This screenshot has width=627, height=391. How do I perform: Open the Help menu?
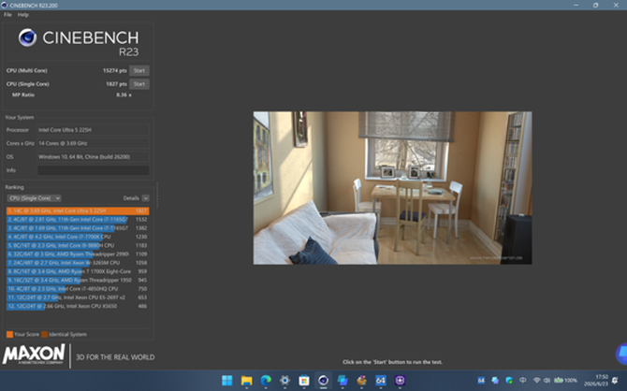(x=23, y=15)
